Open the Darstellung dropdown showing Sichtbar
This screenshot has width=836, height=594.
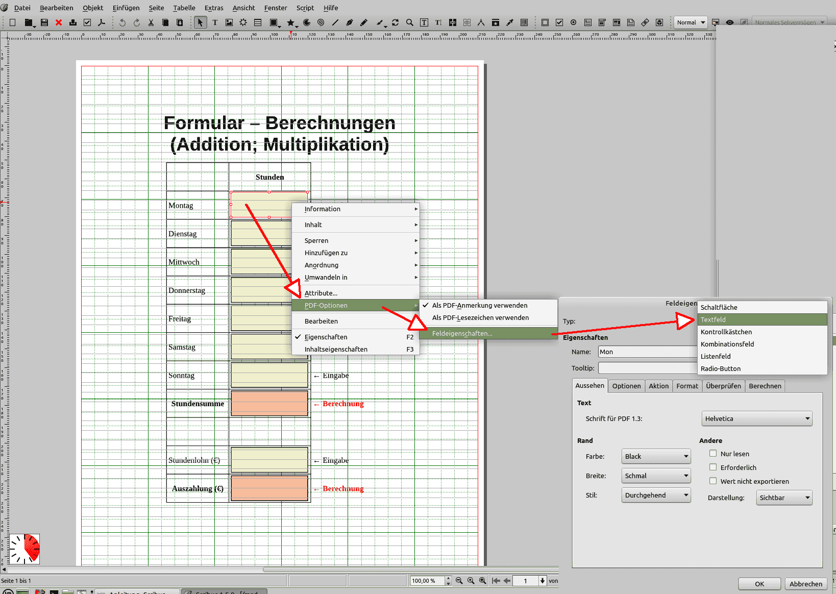pyautogui.click(x=784, y=498)
